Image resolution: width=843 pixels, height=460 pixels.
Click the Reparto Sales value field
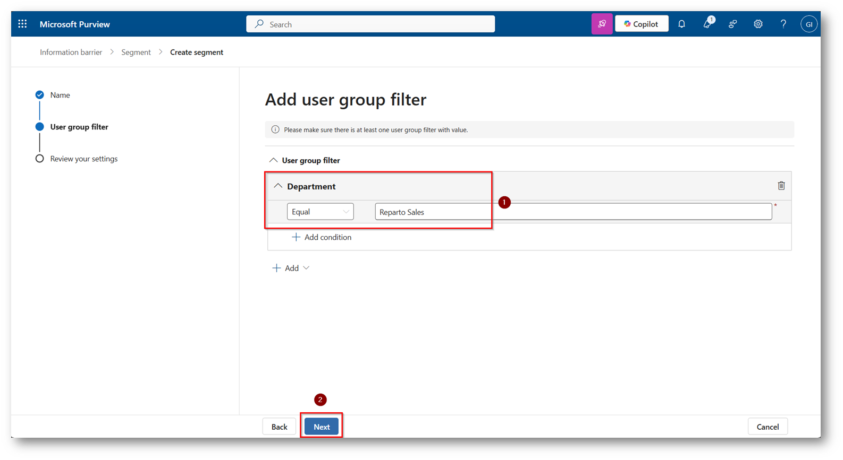point(573,212)
